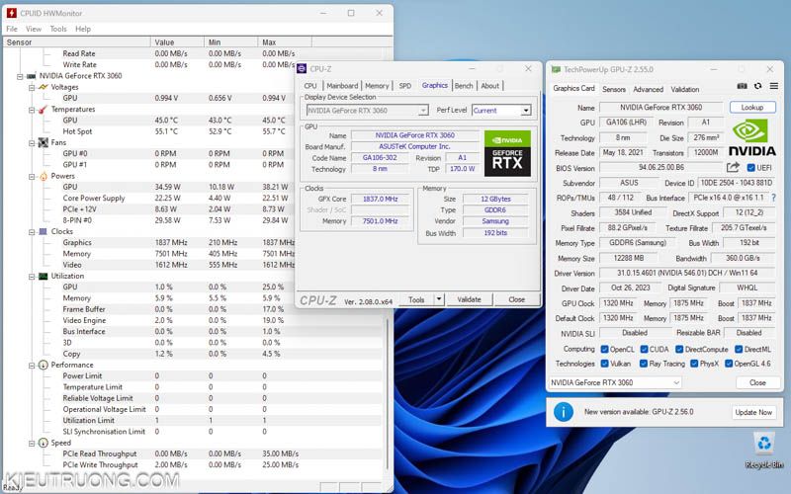
Task: Click the HWMonitor vertical scrollbar
Action: coord(388,393)
